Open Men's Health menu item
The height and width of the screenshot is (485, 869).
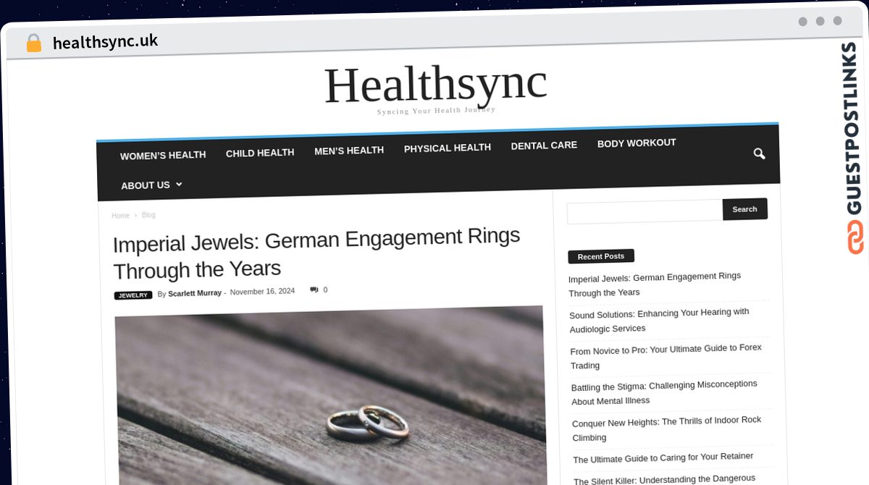pyautogui.click(x=349, y=151)
